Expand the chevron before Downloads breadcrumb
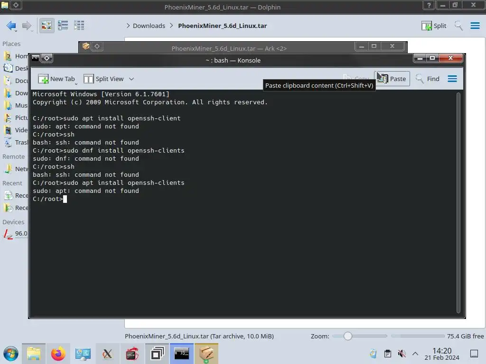 pos(128,26)
